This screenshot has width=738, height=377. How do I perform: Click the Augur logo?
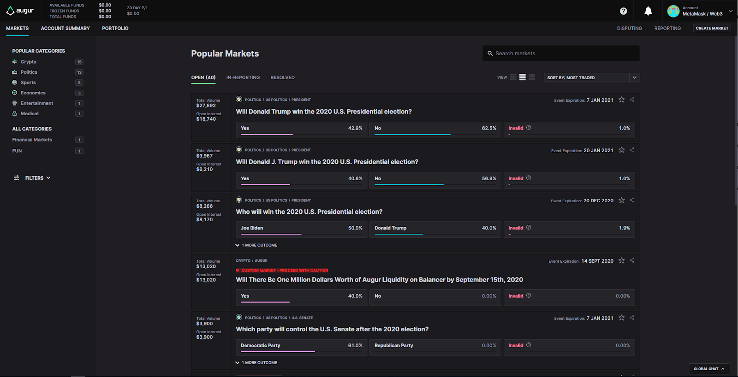(20, 11)
